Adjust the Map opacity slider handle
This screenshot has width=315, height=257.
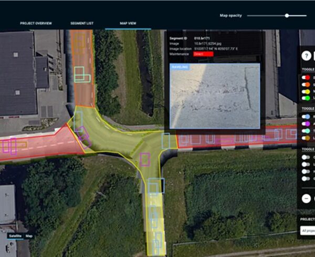click(287, 16)
